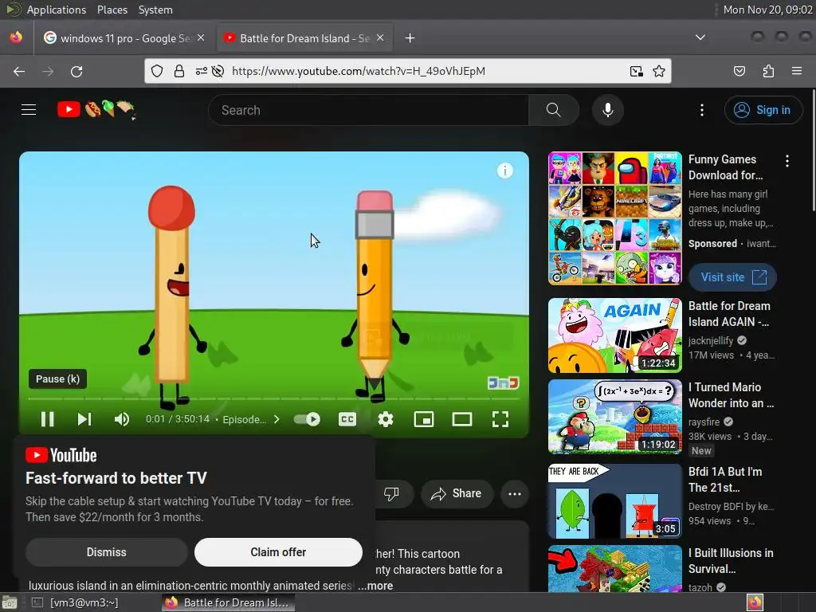
Task: Pause the video playback
Action: pos(47,419)
